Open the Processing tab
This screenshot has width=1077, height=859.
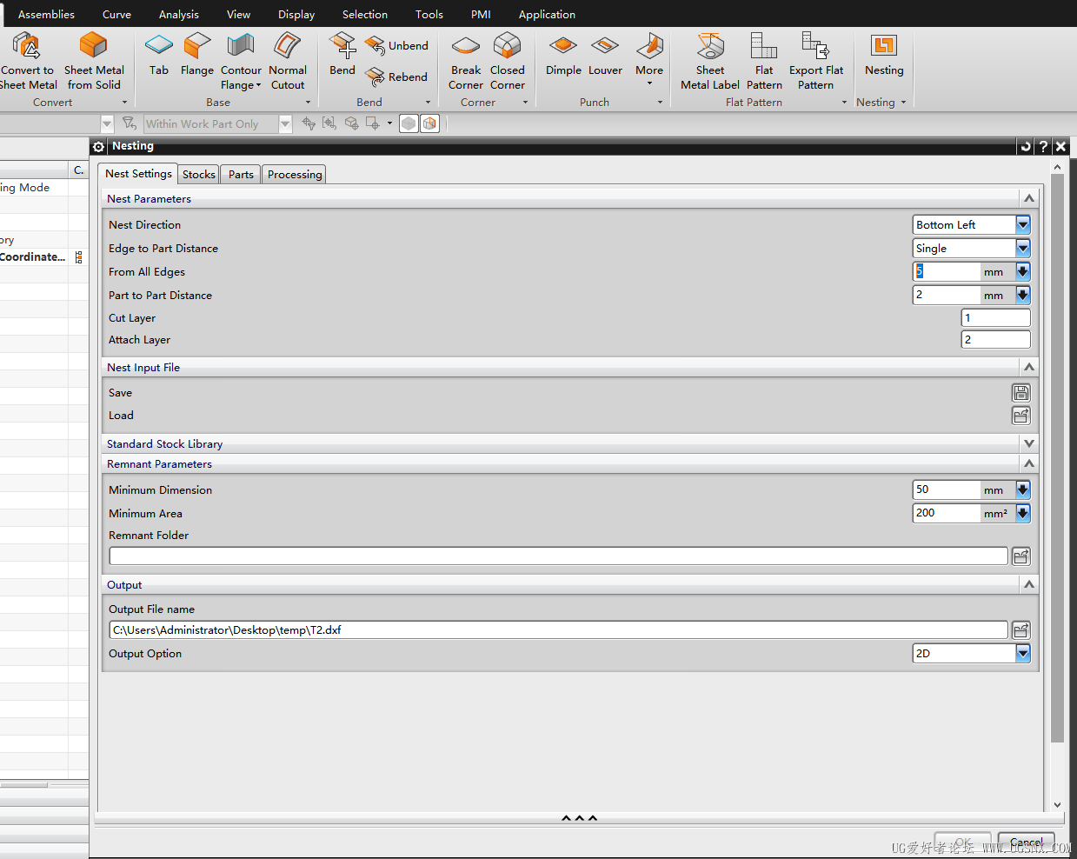pos(295,175)
